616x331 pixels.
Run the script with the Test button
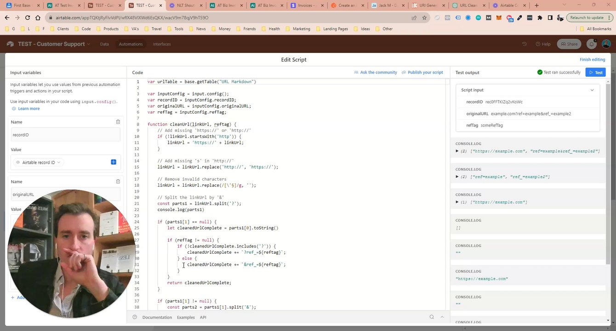[595, 72]
